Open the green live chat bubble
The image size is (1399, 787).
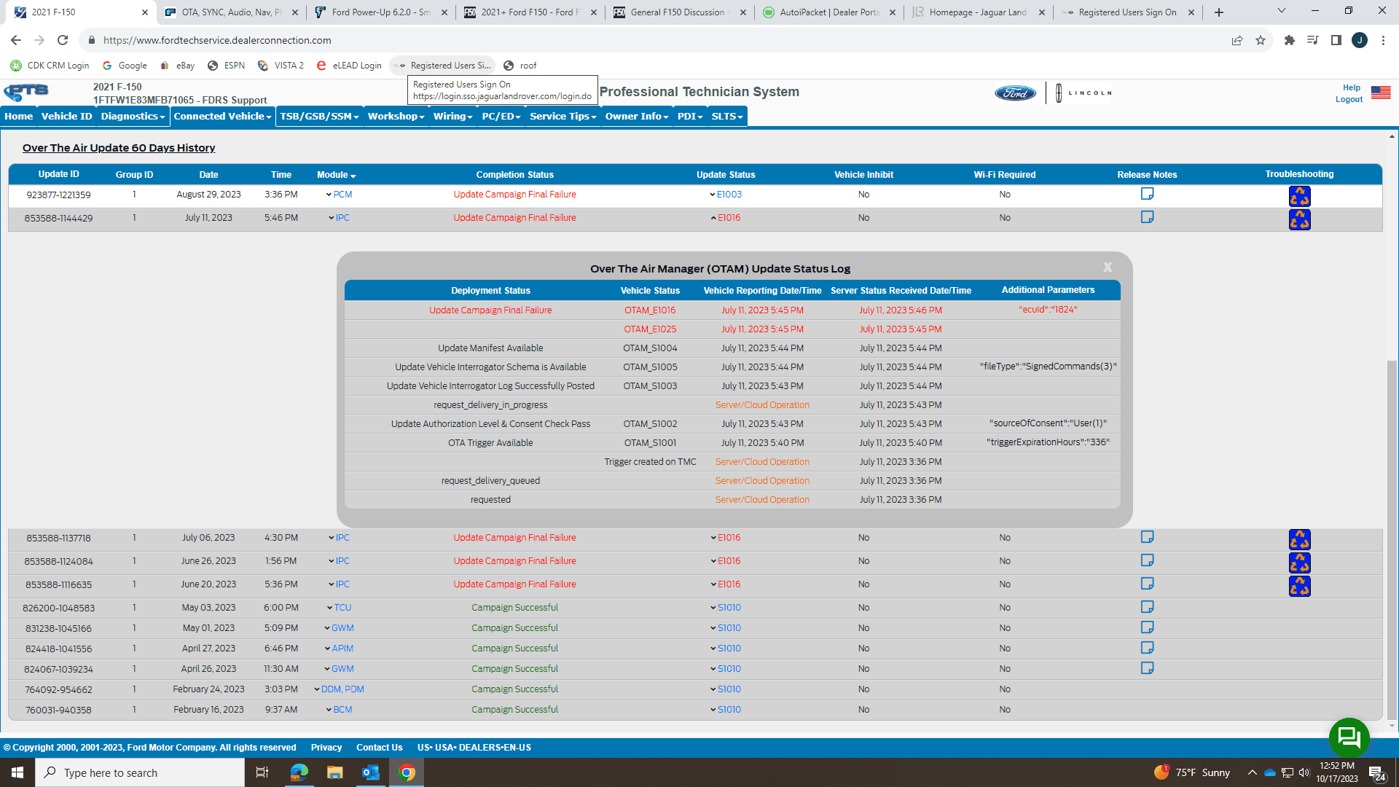(x=1349, y=737)
